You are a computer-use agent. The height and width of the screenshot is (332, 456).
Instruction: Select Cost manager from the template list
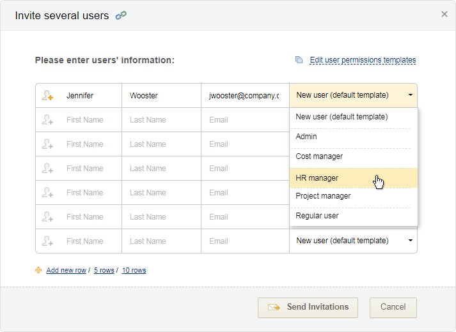[x=353, y=156]
